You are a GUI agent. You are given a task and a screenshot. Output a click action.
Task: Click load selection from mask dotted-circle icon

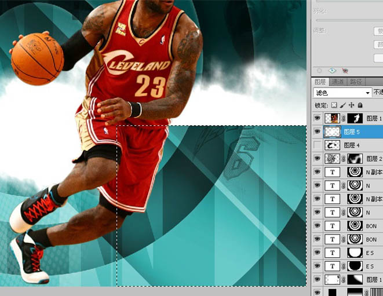(319, 71)
